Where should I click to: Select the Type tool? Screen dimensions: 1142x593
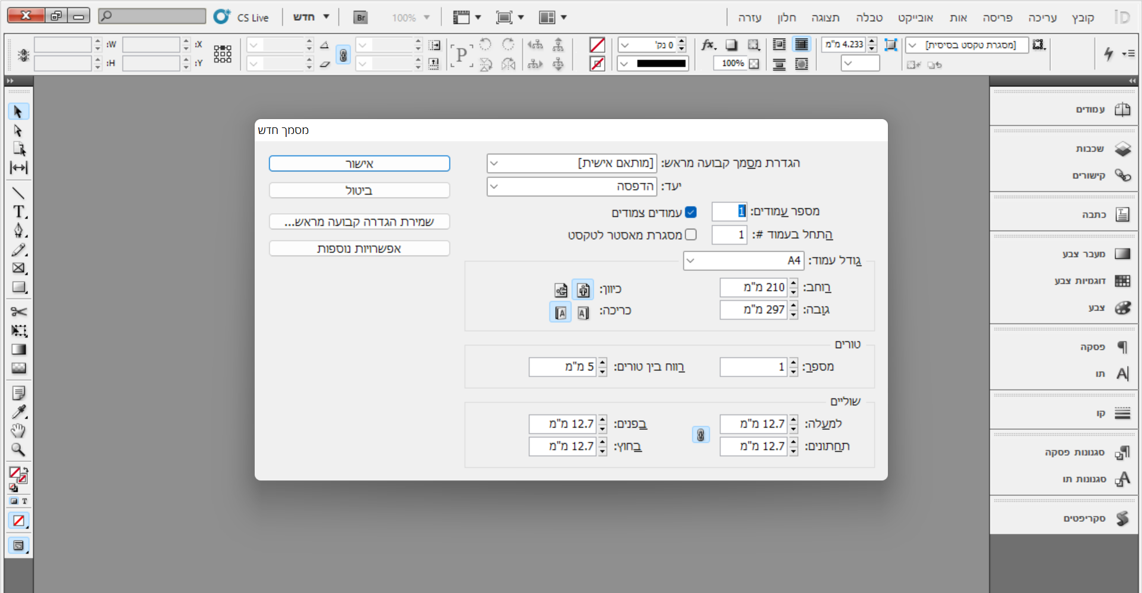[x=18, y=211]
